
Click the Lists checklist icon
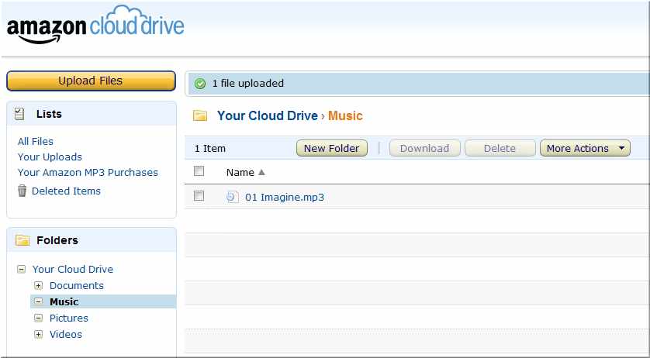19,114
